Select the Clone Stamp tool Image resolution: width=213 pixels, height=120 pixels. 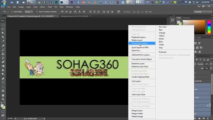pyautogui.click(x=3, y=54)
